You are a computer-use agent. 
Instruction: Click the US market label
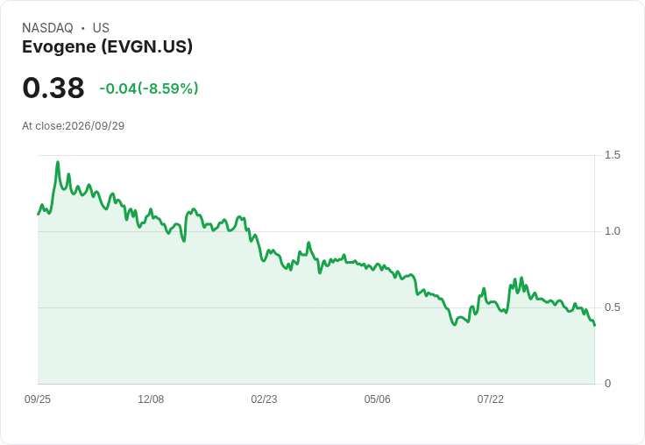point(101,28)
